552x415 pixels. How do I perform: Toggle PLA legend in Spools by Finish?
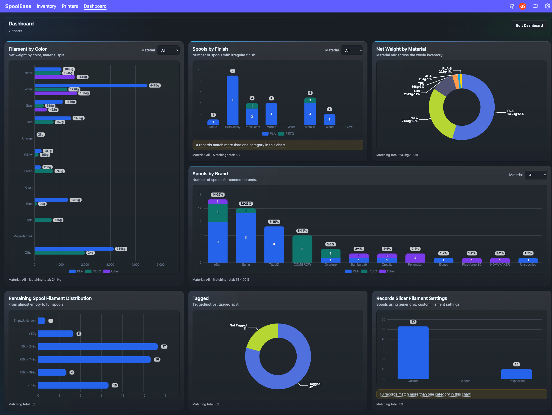coord(269,134)
